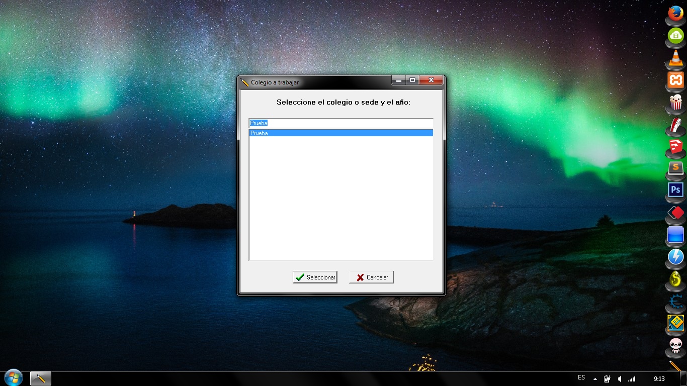Click the Seleccionar button

point(315,277)
